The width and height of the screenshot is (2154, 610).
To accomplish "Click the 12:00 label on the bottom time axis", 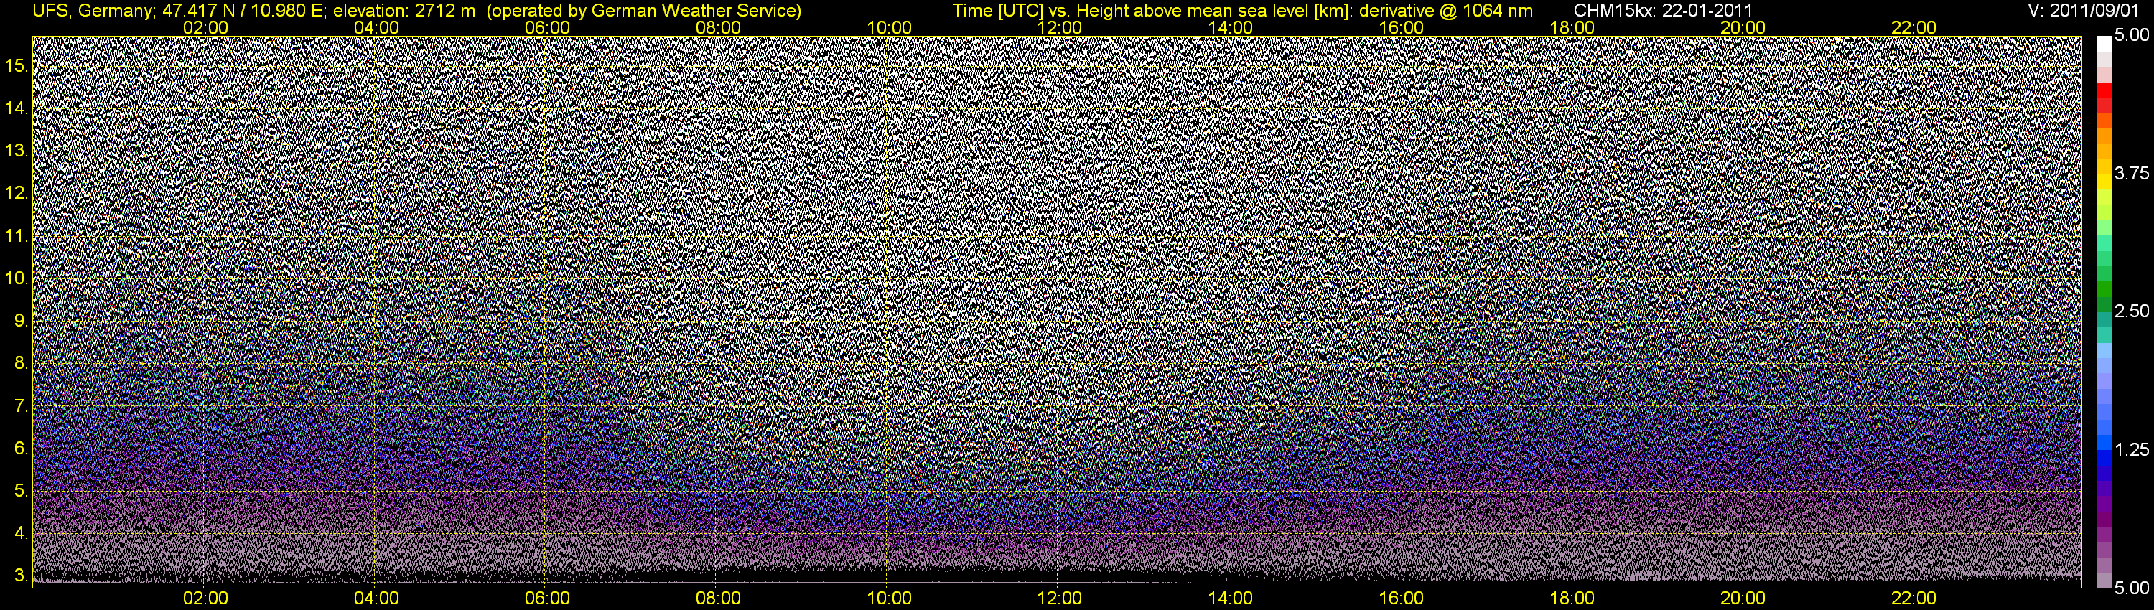I will [1060, 599].
